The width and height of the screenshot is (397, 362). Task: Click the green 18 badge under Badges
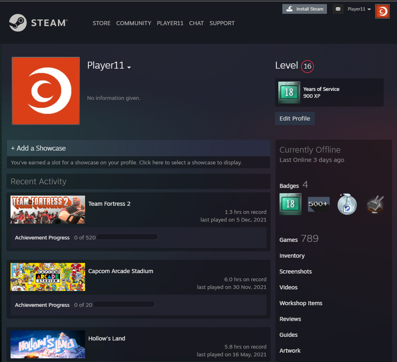(x=290, y=204)
